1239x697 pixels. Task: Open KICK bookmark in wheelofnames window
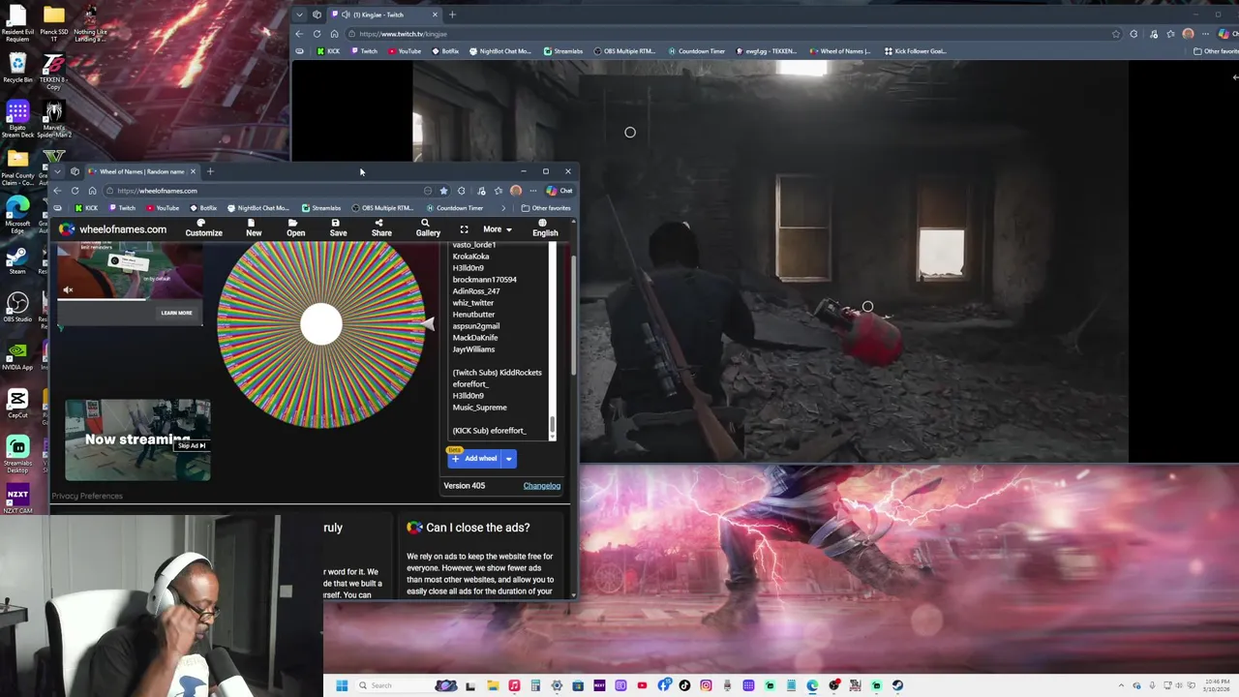pos(86,208)
